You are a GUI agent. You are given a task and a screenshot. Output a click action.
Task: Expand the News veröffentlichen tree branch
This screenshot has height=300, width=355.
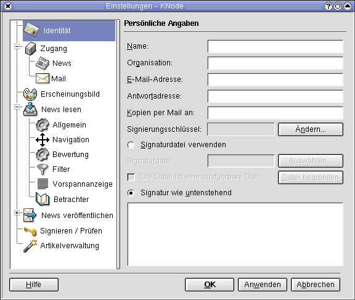[x=17, y=213]
